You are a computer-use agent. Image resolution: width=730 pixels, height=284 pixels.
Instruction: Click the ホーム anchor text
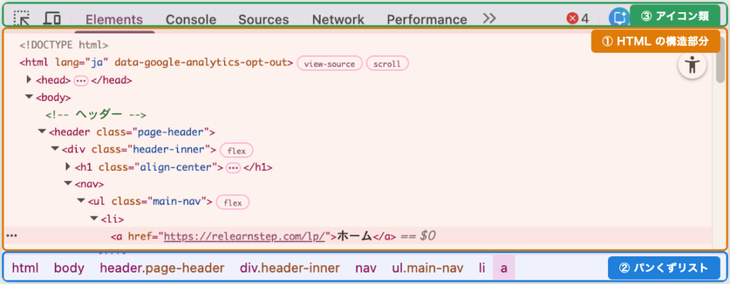pyautogui.click(x=354, y=236)
